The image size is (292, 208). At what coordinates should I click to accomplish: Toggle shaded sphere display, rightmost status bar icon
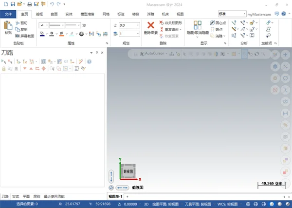click(x=288, y=204)
